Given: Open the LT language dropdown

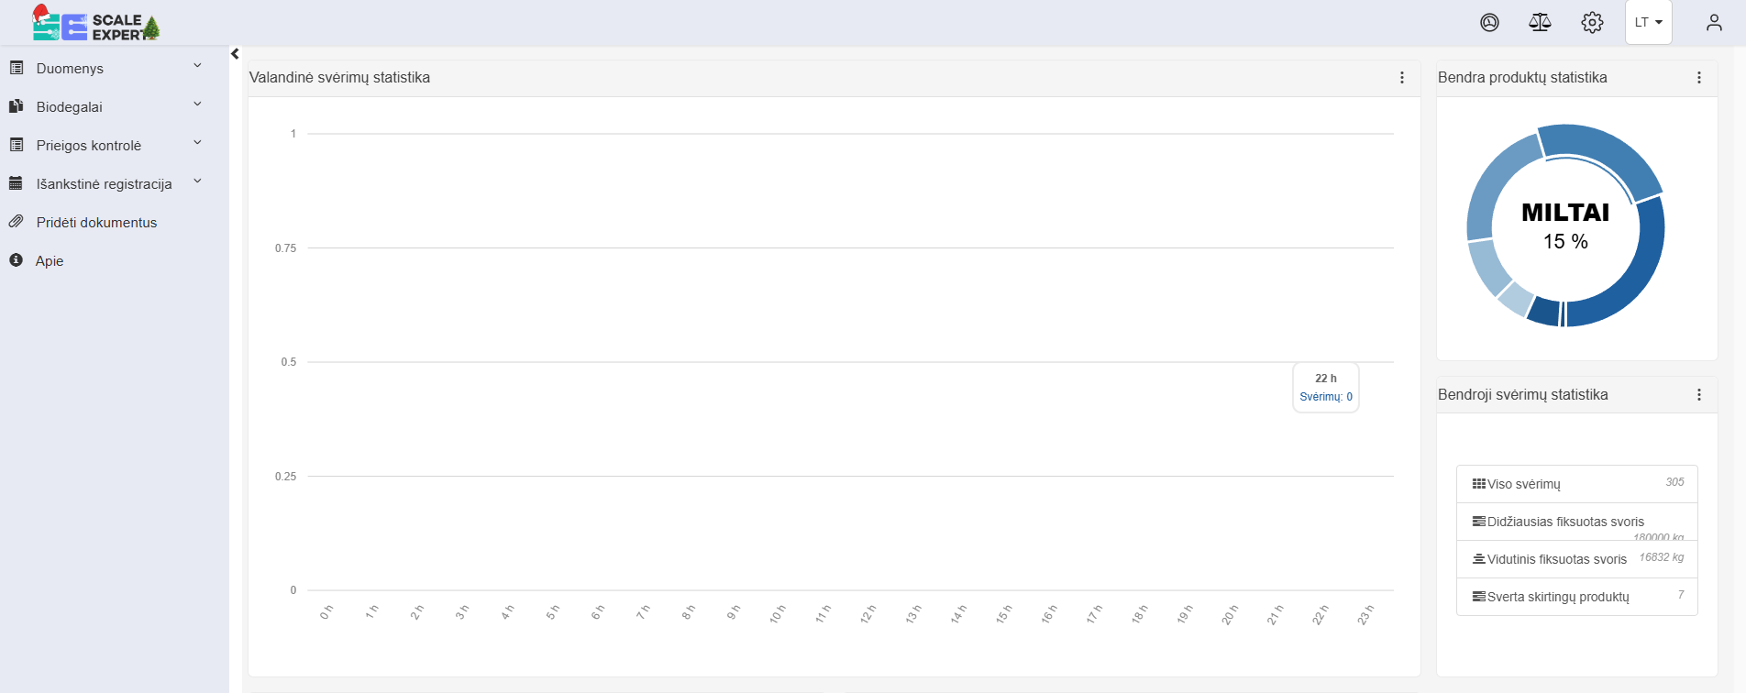Looking at the screenshot, I should click(1648, 22).
